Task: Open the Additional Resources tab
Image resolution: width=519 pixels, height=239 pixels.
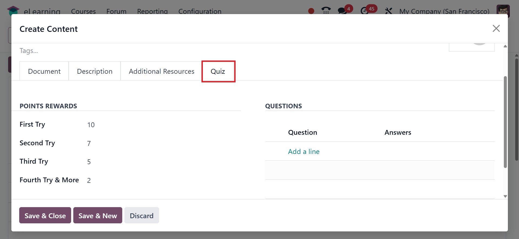Action: point(161,71)
